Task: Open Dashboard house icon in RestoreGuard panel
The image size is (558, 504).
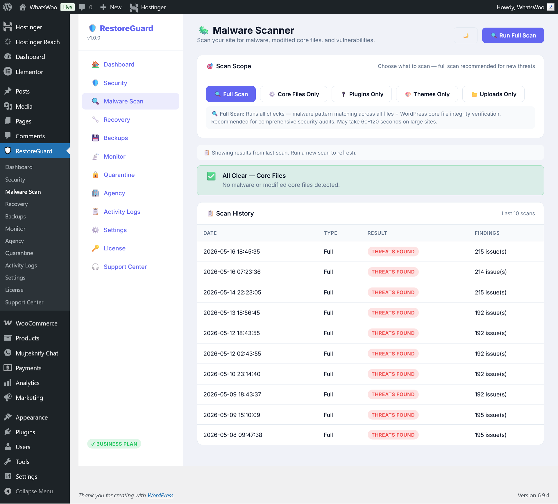Action: [95, 64]
